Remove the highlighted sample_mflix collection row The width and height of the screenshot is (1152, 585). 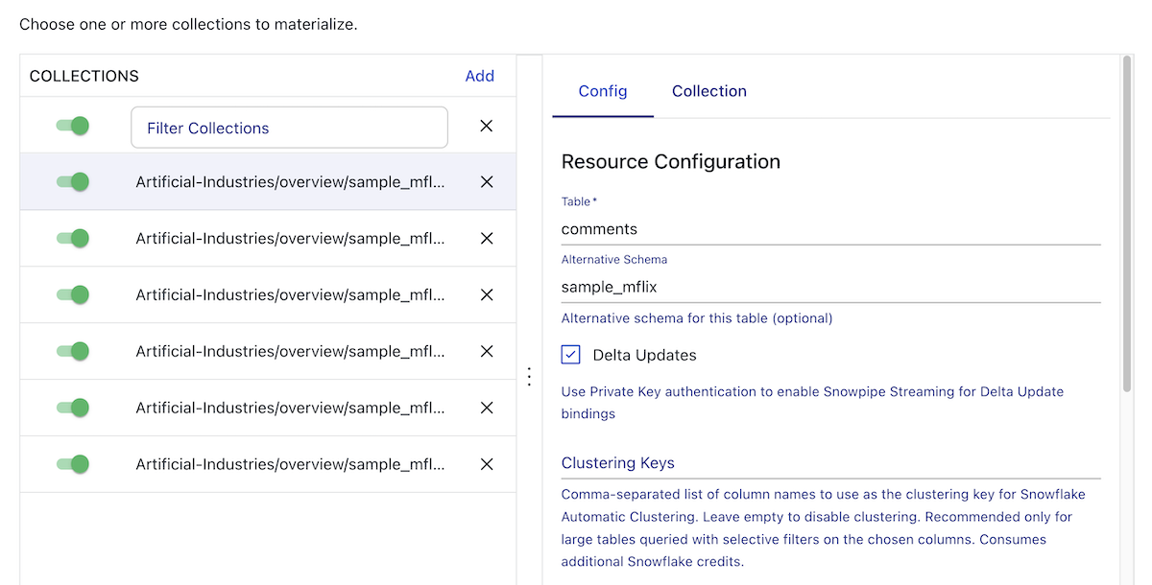click(x=487, y=182)
